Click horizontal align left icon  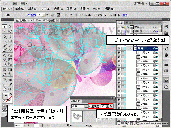(66, 15)
